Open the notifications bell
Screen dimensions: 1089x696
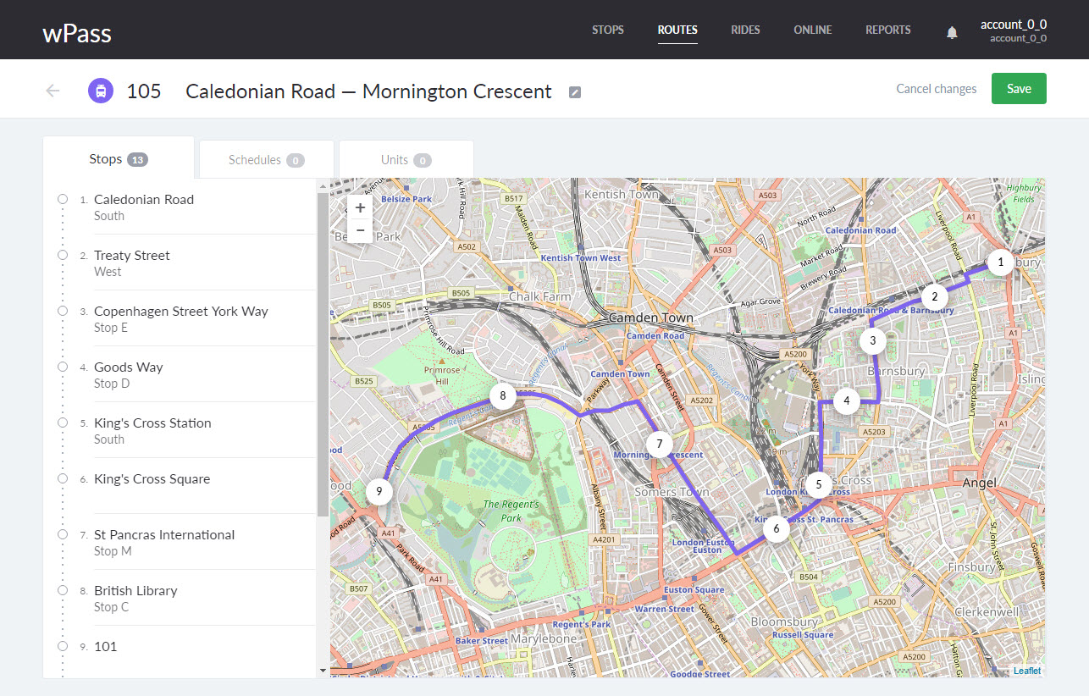(x=952, y=32)
